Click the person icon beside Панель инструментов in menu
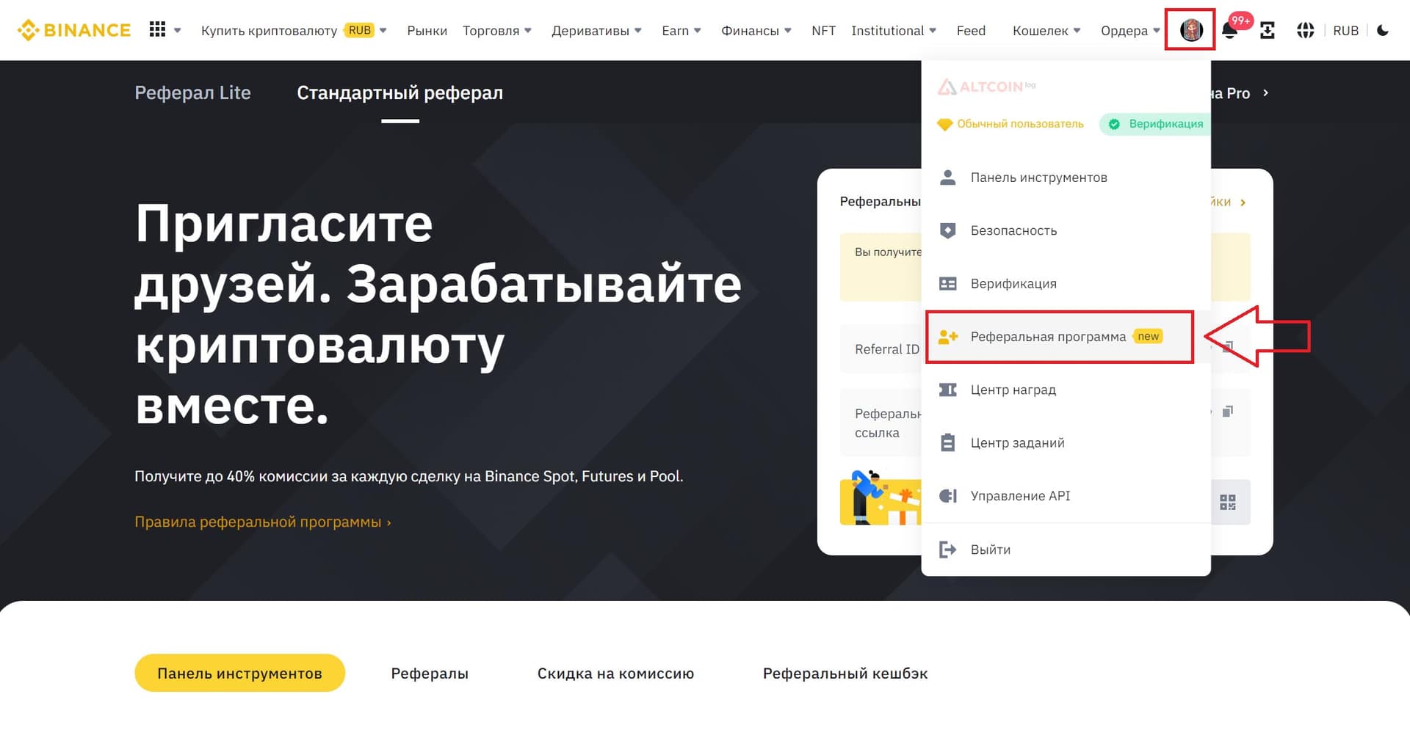This screenshot has height=741, width=1410. [948, 178]
